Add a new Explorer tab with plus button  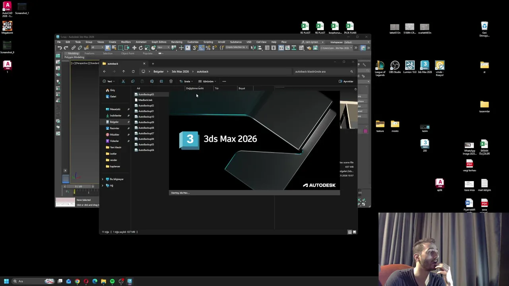click(153, 64)
